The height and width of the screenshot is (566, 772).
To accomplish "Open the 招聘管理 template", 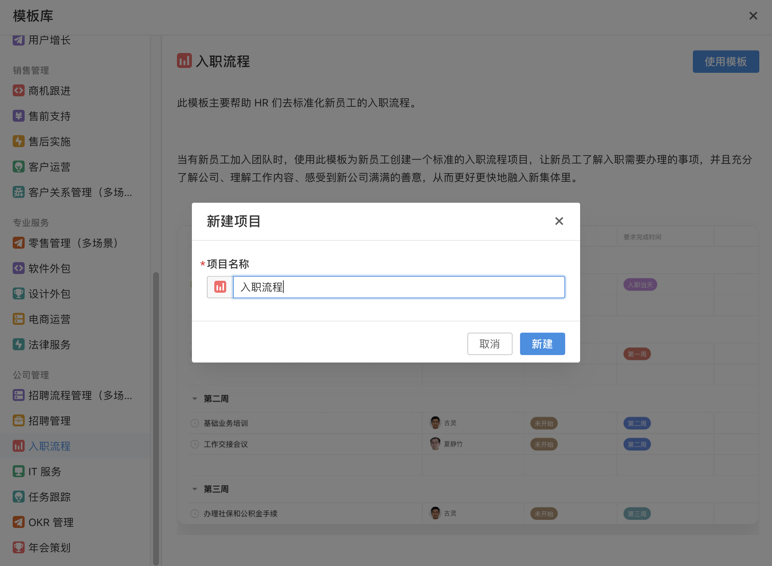I will point(49,421).
